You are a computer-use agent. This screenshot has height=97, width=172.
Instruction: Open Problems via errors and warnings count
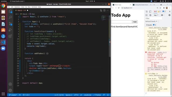pos(26,95)
